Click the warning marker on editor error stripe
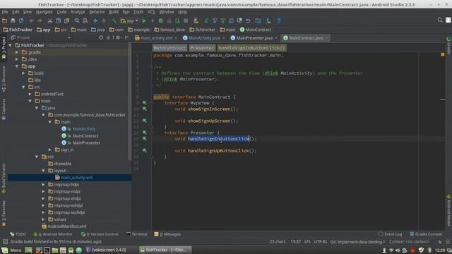452x254 pixels. (443, 99)
